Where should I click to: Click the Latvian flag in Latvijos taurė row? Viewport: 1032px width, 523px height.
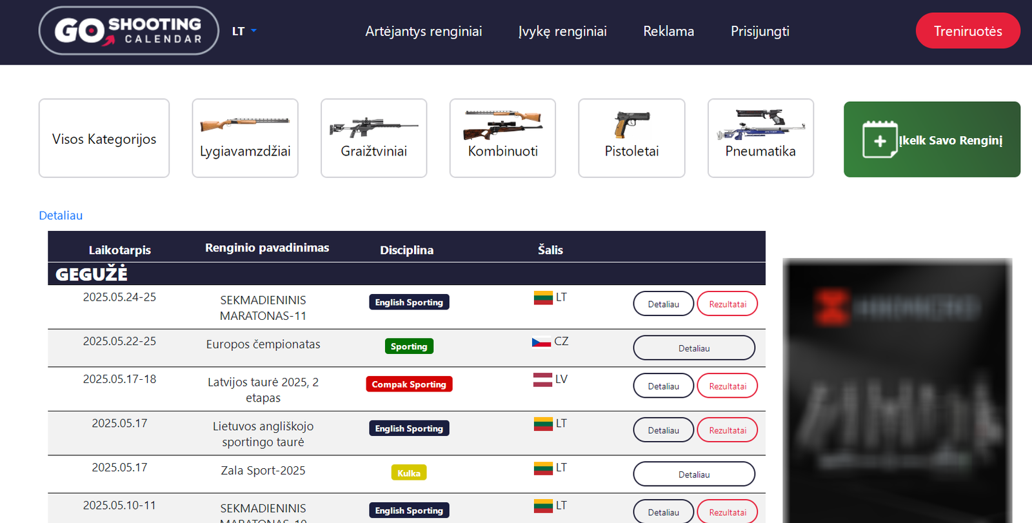[x=542, y=380]
